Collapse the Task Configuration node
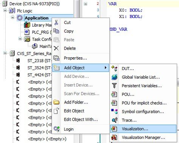Image resolution: width=179 pixels, height=143 pixels. coord(20,39)
